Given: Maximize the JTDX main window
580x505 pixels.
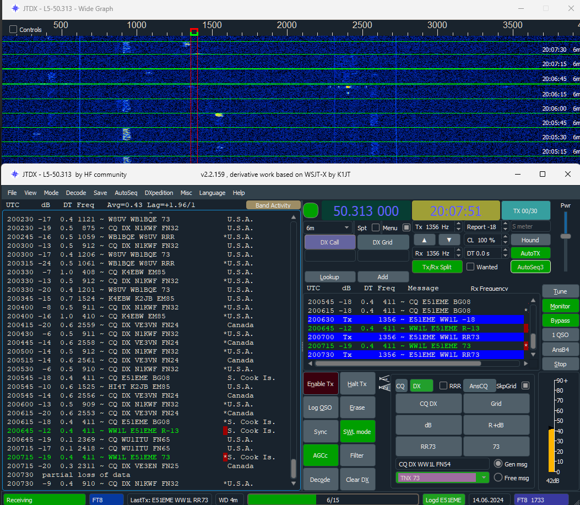Looking at the screenshot, I should click(543, 174).
